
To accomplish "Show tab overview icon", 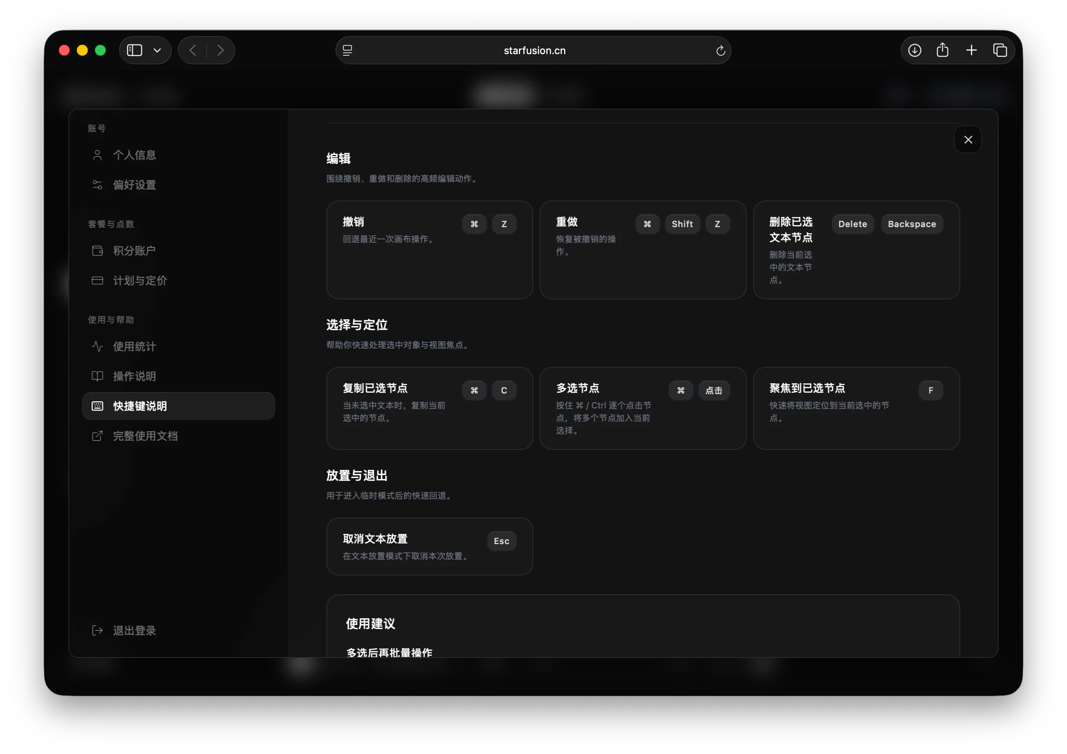I will (x=1000, y=50).
